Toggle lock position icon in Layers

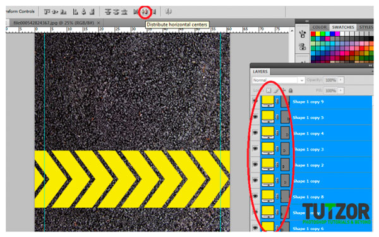(x=284, y=90)
